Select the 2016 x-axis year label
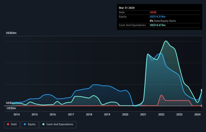Image resolution: width=206 pixels, height=132 pixels. pos(53,115)
